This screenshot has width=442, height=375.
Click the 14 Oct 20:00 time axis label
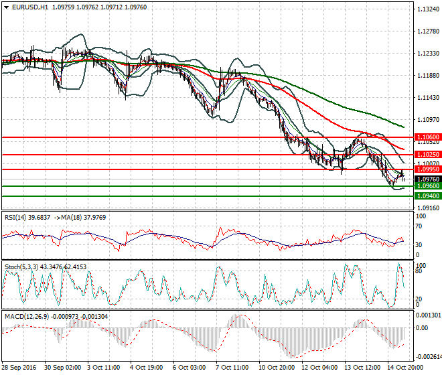tap(405, 368)
